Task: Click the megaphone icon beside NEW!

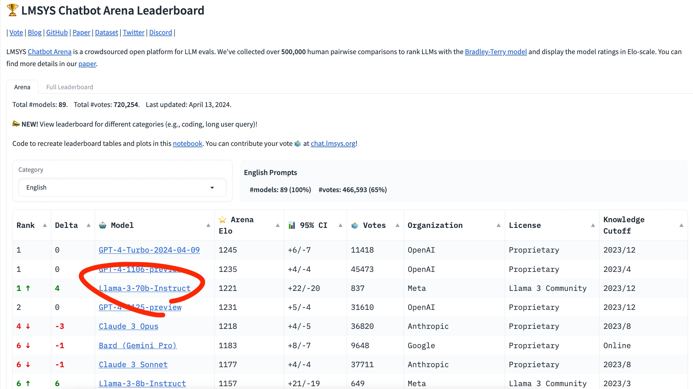Action: [x=16, y=123]
